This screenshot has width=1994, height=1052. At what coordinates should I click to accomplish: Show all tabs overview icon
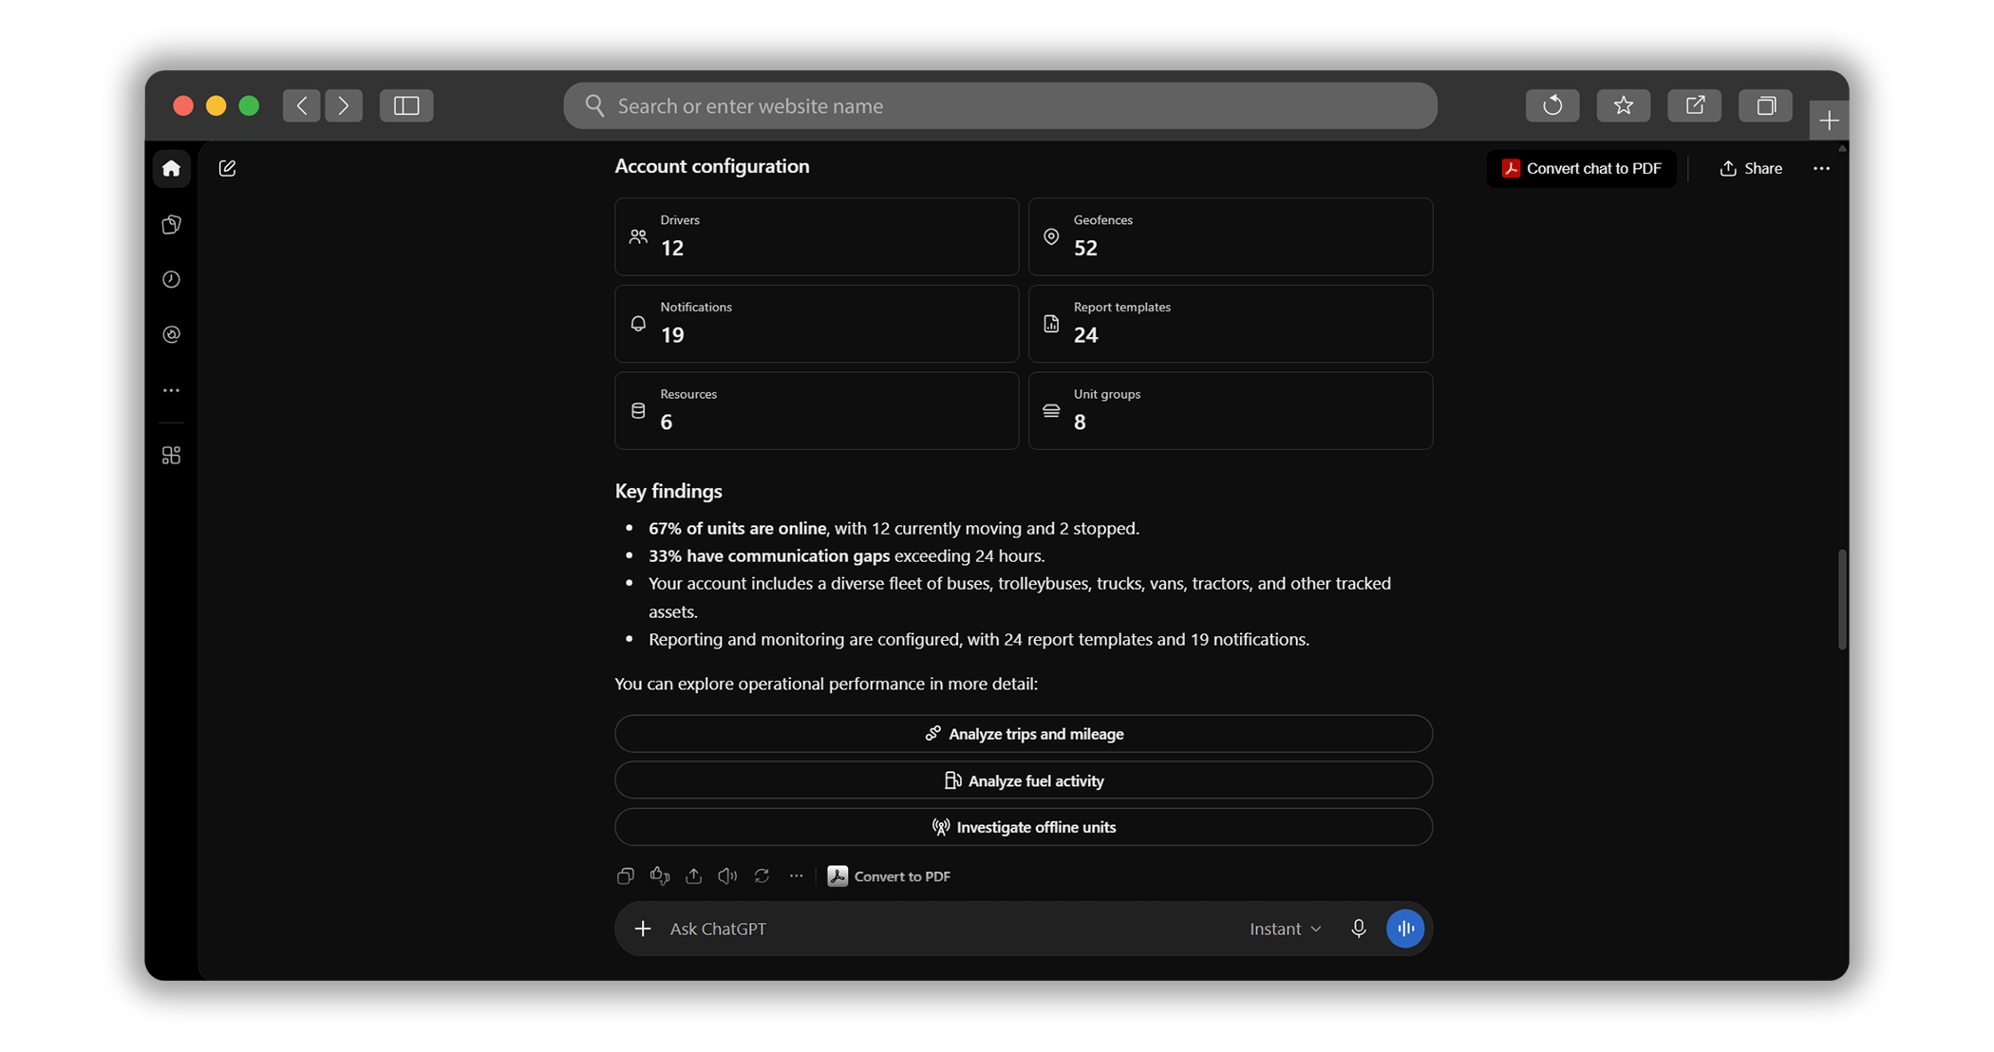1766,105
